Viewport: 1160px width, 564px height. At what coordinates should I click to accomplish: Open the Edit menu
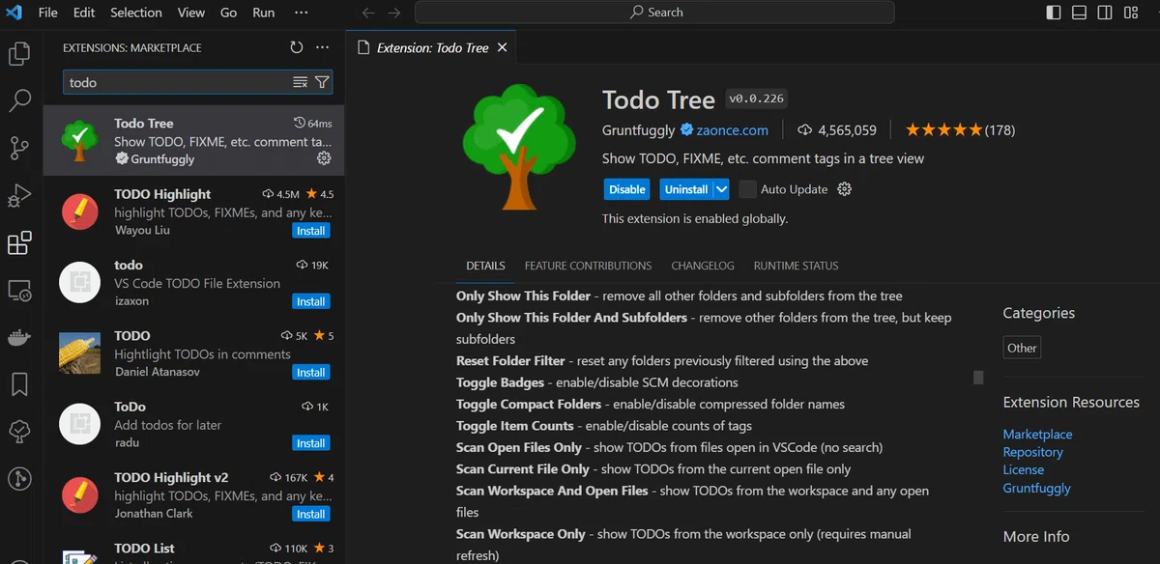pos(84,13)
